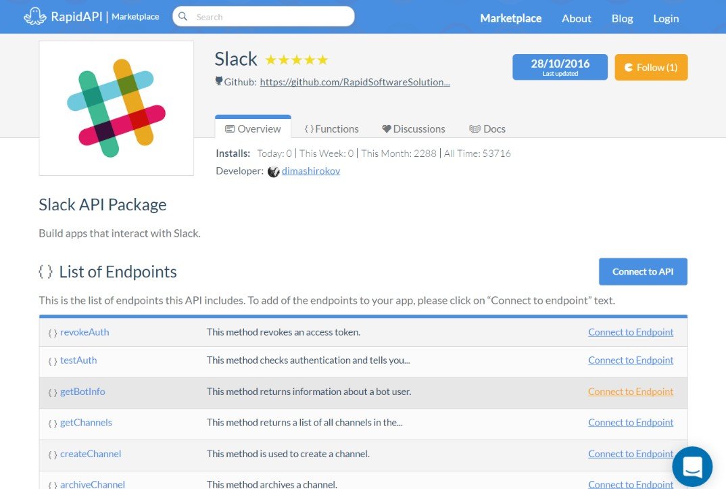Click Connect to Endpoint for revokeAuth
Image resolution: width=726 pixels, height=489 pixels.
pyautogui.click(x=631, y=332)
